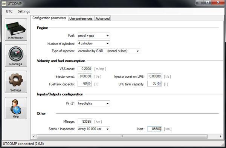Increase Fuel tank capacity with up arrow

[x=89, y=83]
